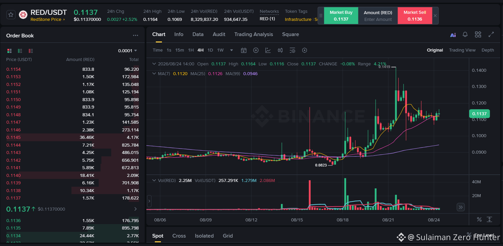Select the Isolated margin tab
The width and height of the screenshot is (503, 246).
tap(204, 236)
